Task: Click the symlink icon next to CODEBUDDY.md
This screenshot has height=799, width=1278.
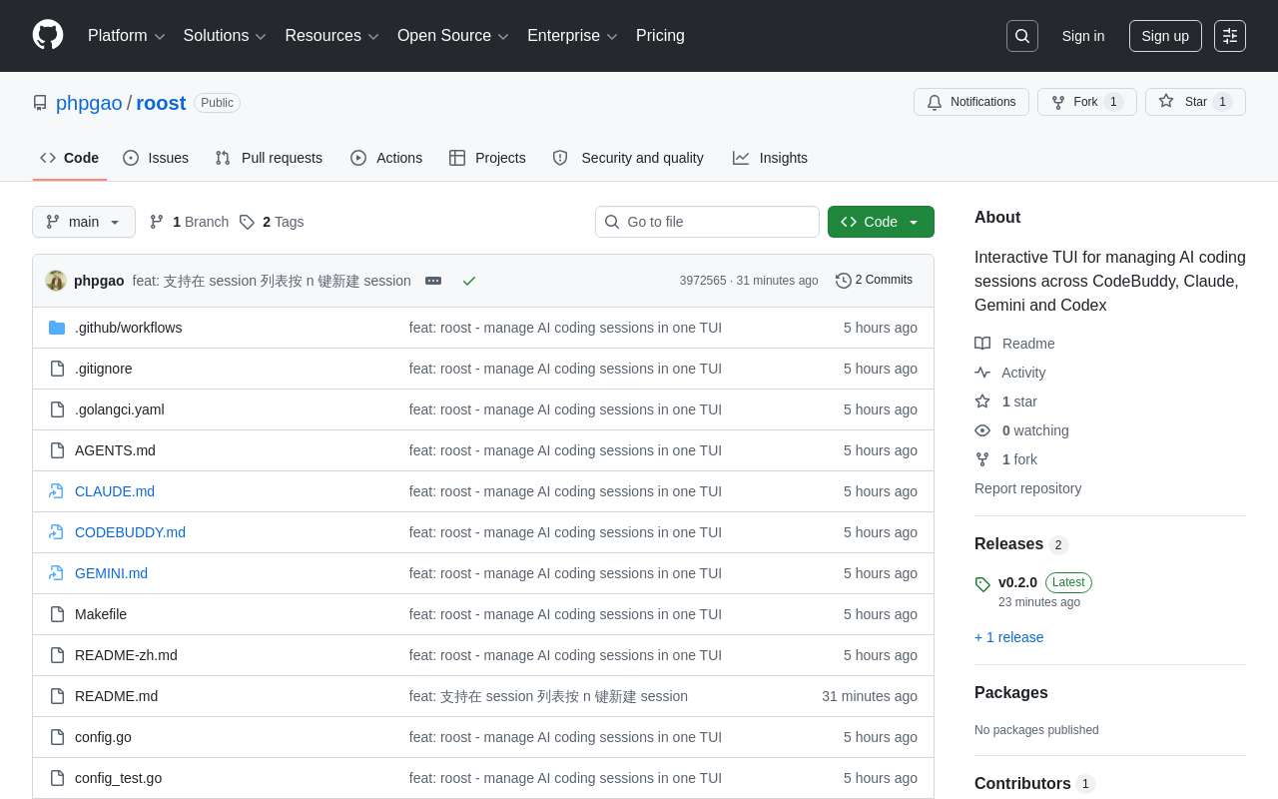Action: pos(57,532)
